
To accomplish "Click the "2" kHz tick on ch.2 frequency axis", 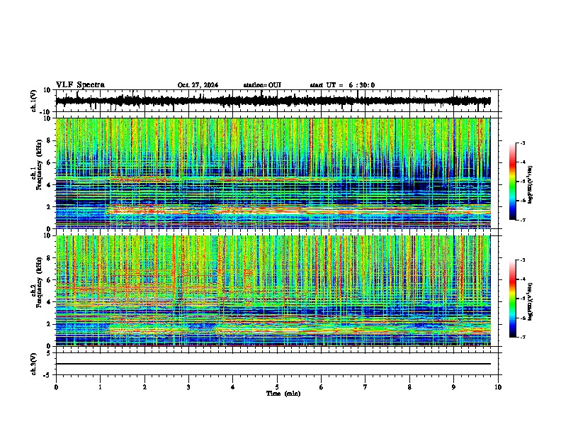I will click(49, 324).
